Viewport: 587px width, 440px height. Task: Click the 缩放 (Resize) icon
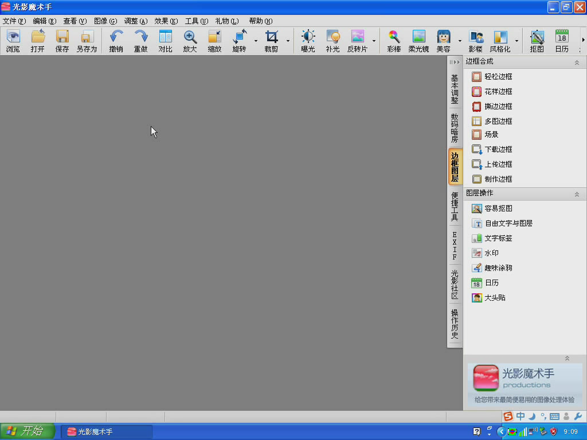(x=215, y=41)
